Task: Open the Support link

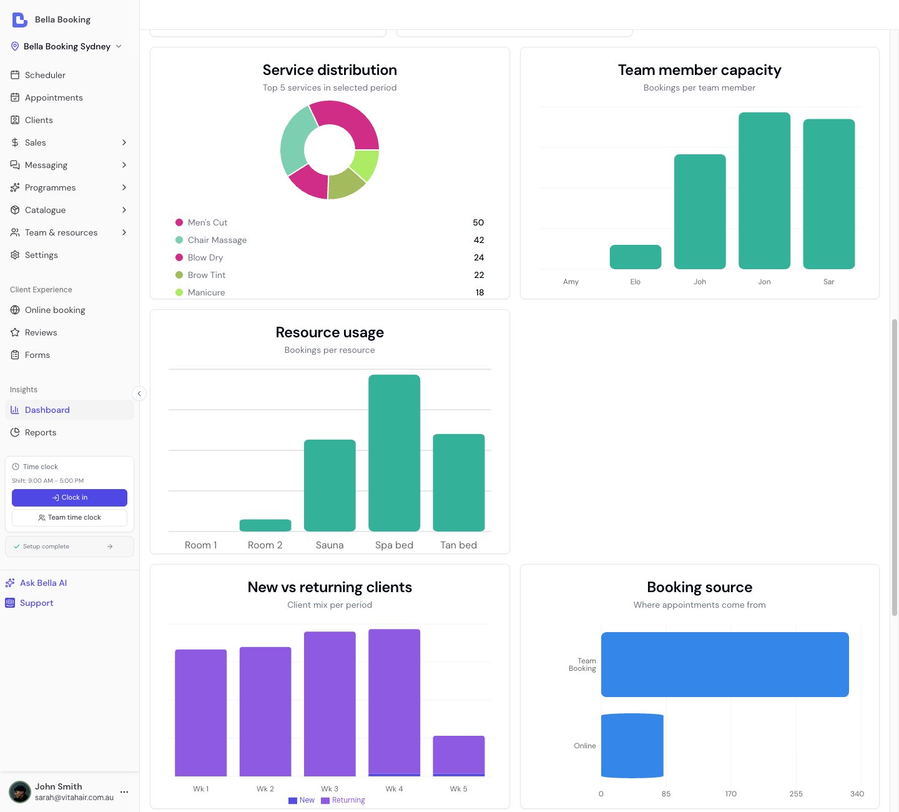Action: (x=29, y=603)
